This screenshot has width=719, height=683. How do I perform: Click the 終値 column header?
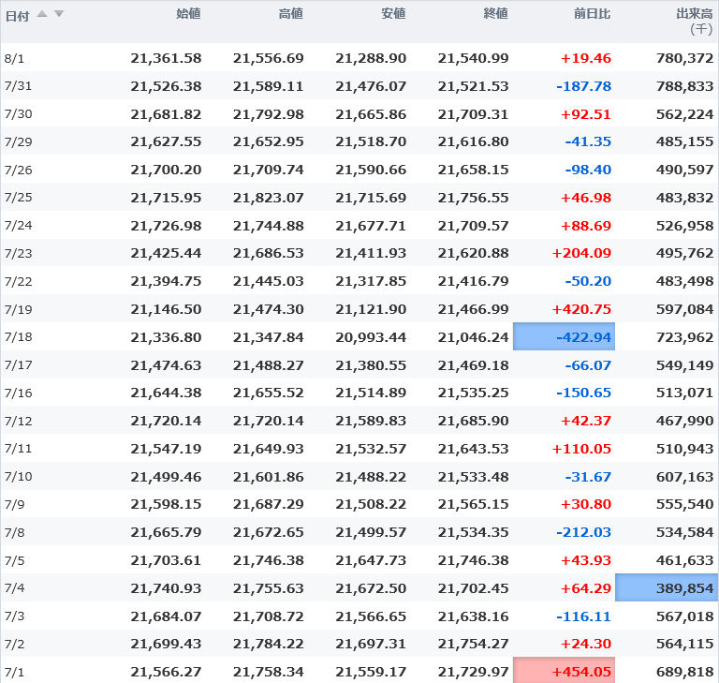495,14
